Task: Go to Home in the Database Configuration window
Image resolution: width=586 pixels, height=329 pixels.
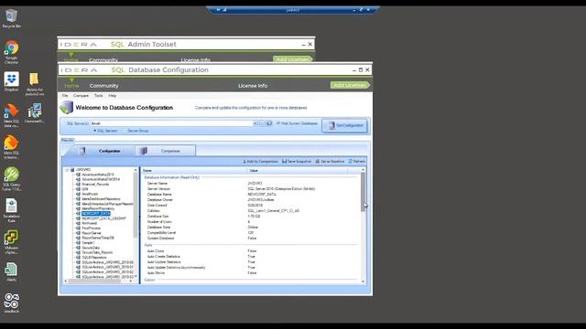Action: tap(71, 85)
